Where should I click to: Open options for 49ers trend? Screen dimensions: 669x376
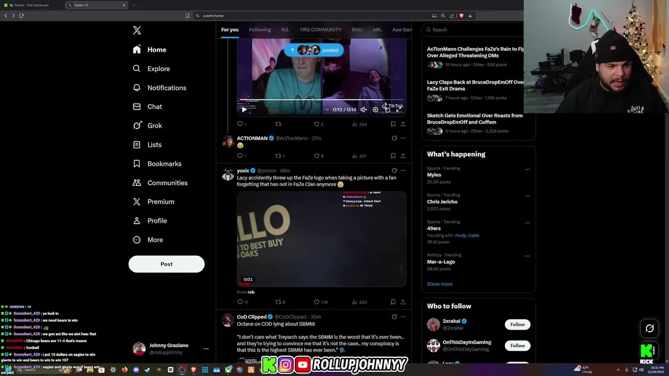pos(527,222)
